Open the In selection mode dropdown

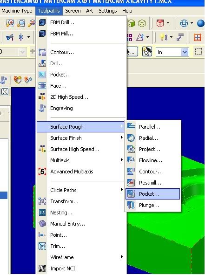coord(185,52)
